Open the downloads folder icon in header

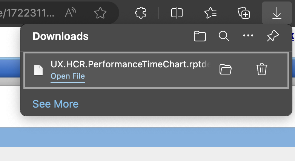click(200, 36)
